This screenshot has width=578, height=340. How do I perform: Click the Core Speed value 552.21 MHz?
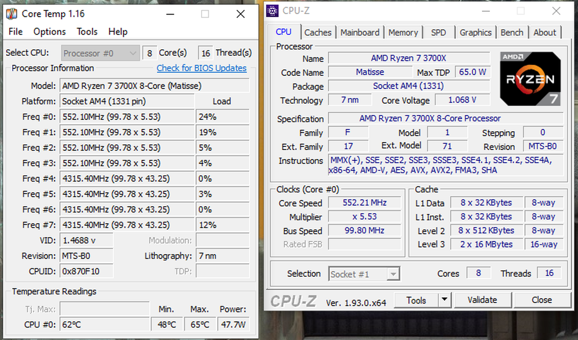coord(364,203)
